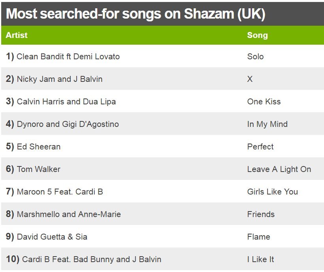
Task: Click the song title In My Mind
Action: [x=267, y=124]
